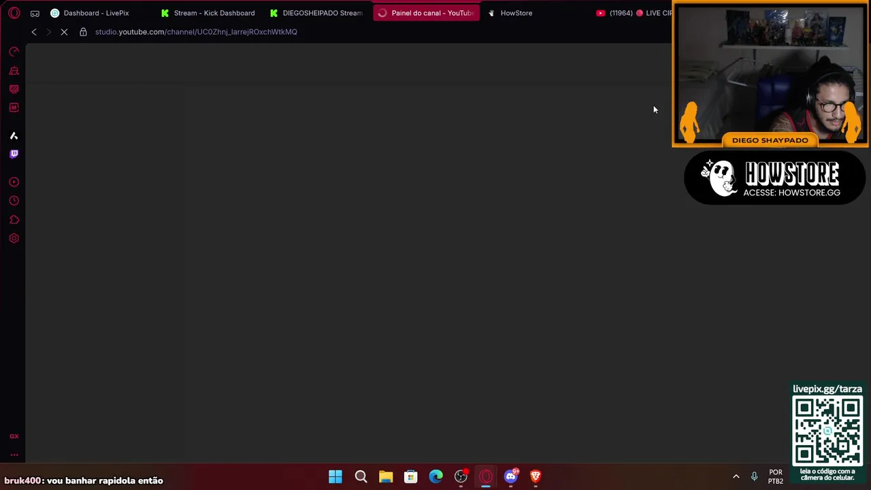Open the Player icon in sidebar

coord(14,182)
